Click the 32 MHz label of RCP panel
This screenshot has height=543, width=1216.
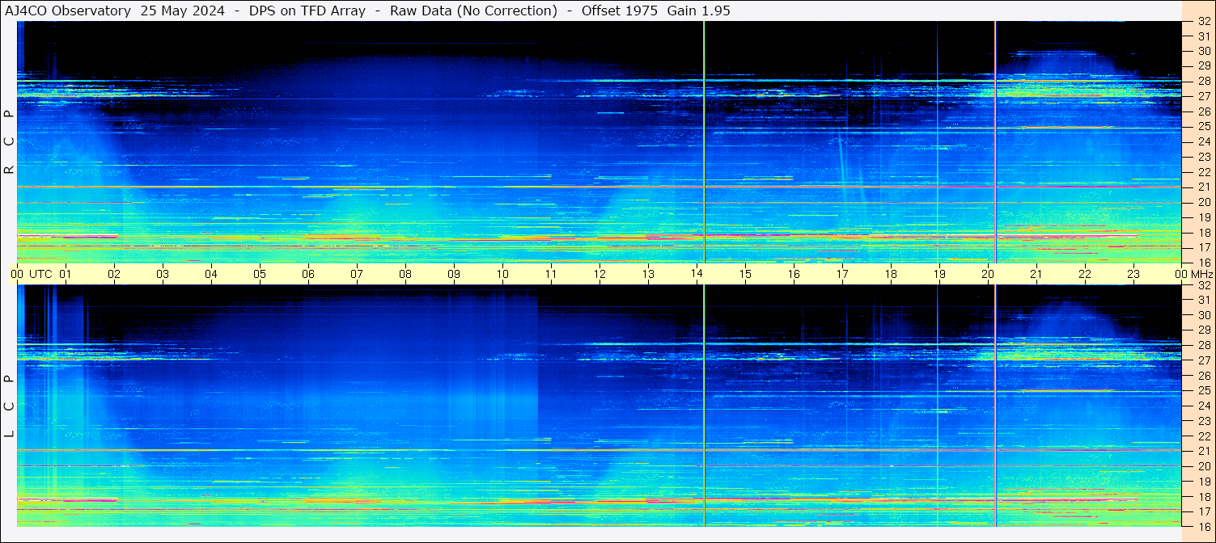pyautogui.click(x=1204, y=22)
